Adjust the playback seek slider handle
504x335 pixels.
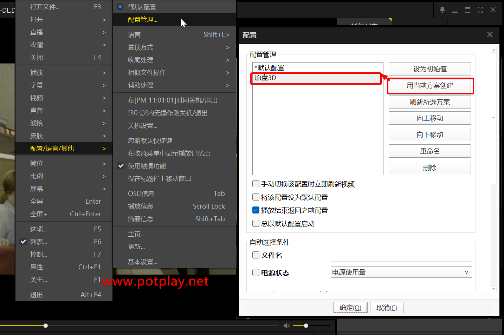point(46,326)
